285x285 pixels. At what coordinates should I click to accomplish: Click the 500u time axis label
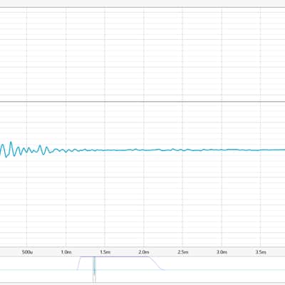(x=27, y=252)
